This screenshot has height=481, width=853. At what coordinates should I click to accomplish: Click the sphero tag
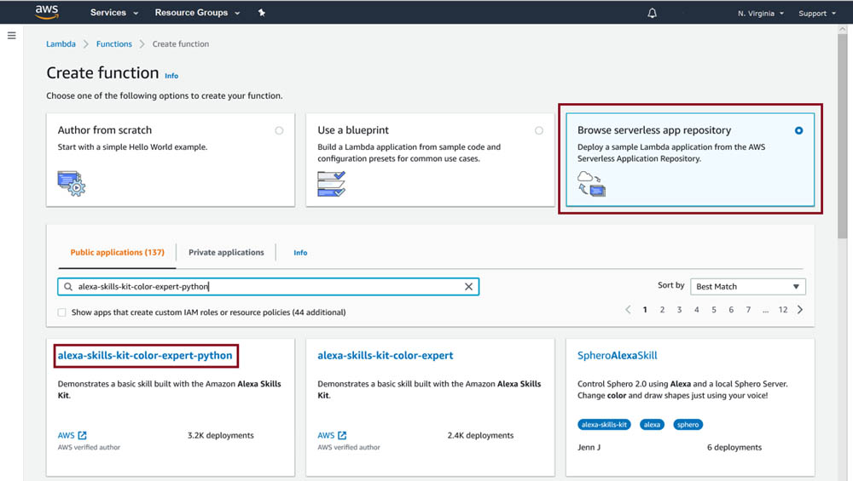(688, 425)
